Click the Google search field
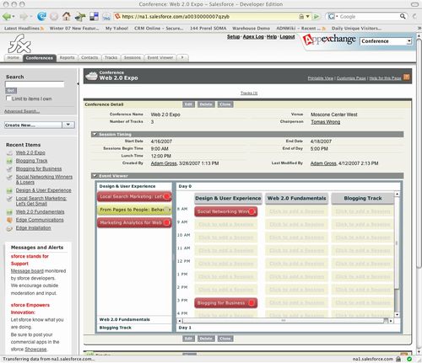Viewport: 422px width, 363px height. [369, 17]
